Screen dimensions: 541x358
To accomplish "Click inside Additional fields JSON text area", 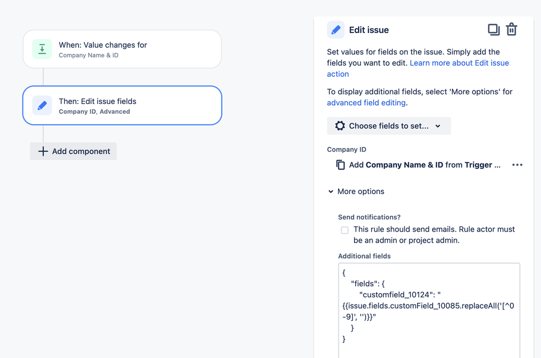I will 429,310.
